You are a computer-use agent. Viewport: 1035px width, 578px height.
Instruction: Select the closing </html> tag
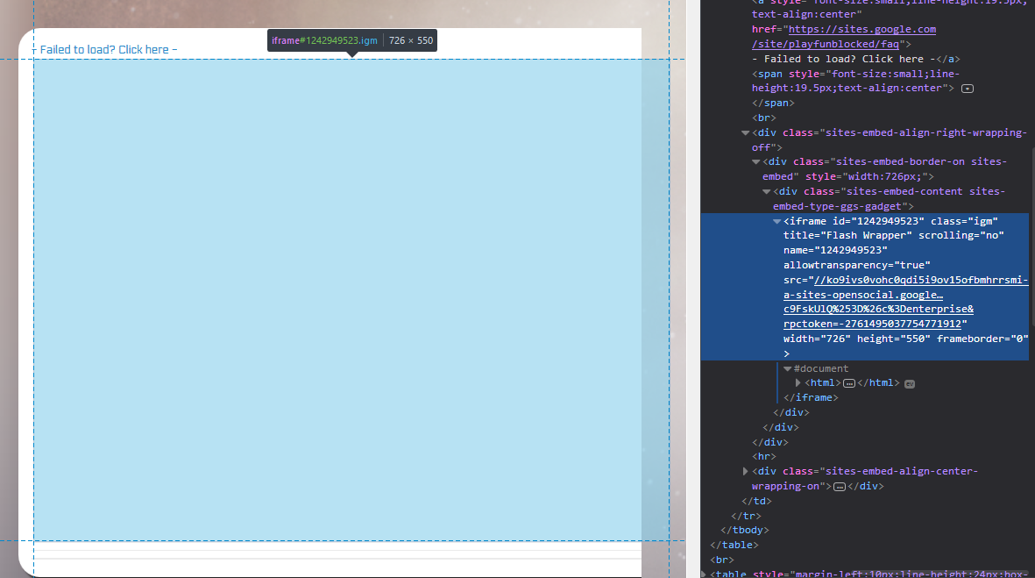pyautogui.click(x=878, y=383)
